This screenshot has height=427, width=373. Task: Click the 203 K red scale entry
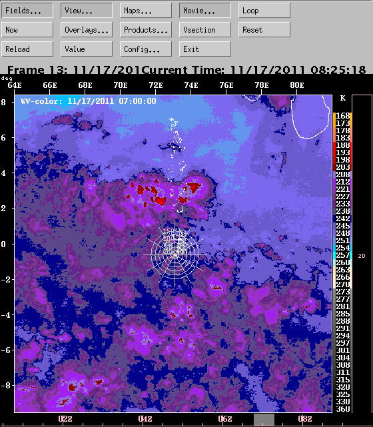342,167
